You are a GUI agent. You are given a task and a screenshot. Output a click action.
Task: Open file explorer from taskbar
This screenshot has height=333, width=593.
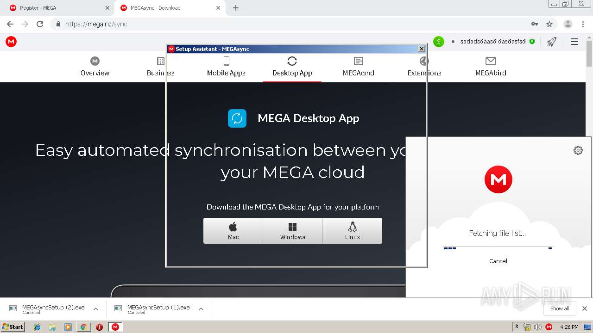(53, 327)
